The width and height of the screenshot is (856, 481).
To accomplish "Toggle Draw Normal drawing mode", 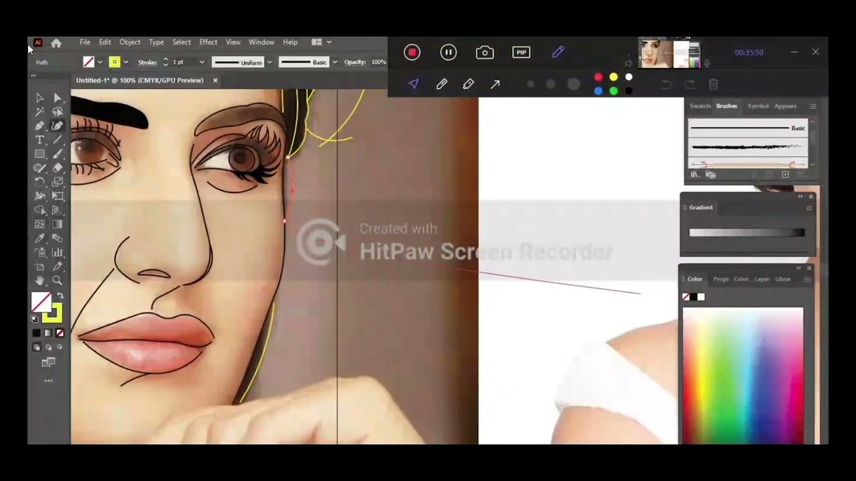I will pos(37,347).
